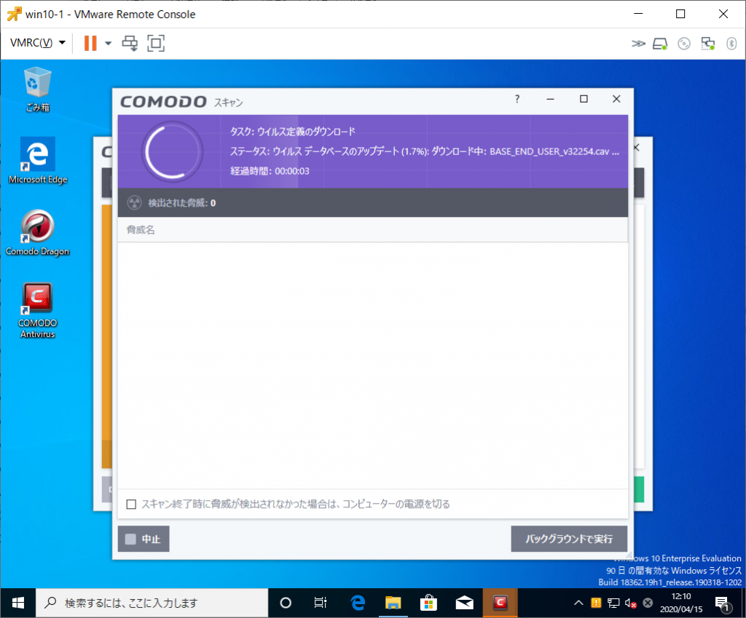Open Cortana from the taskbar
Image resolution: width=746 pixels, height=618 pixels.
tap(286, 603)
